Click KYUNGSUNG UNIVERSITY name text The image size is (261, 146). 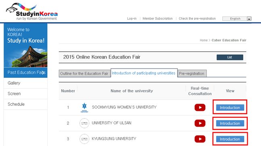pyautogui.click(x=114, y=139)
